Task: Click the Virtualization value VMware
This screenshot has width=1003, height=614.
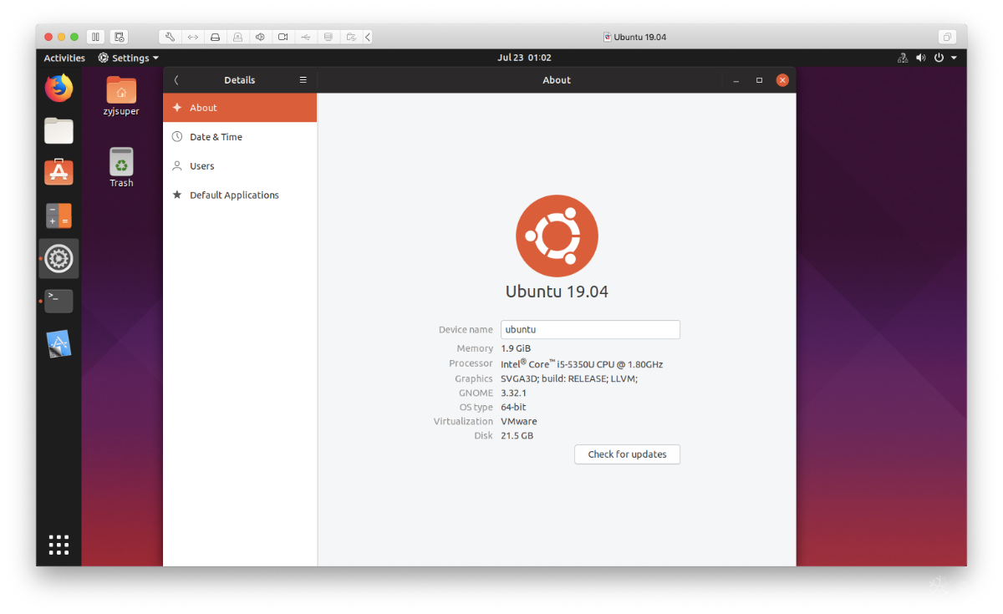Action: click(x=519, y=421)
